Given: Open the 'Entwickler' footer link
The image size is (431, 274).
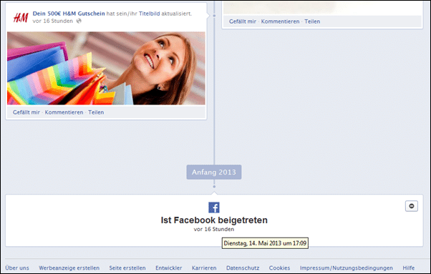Looking at the screenshot, I should click(169, 268).
